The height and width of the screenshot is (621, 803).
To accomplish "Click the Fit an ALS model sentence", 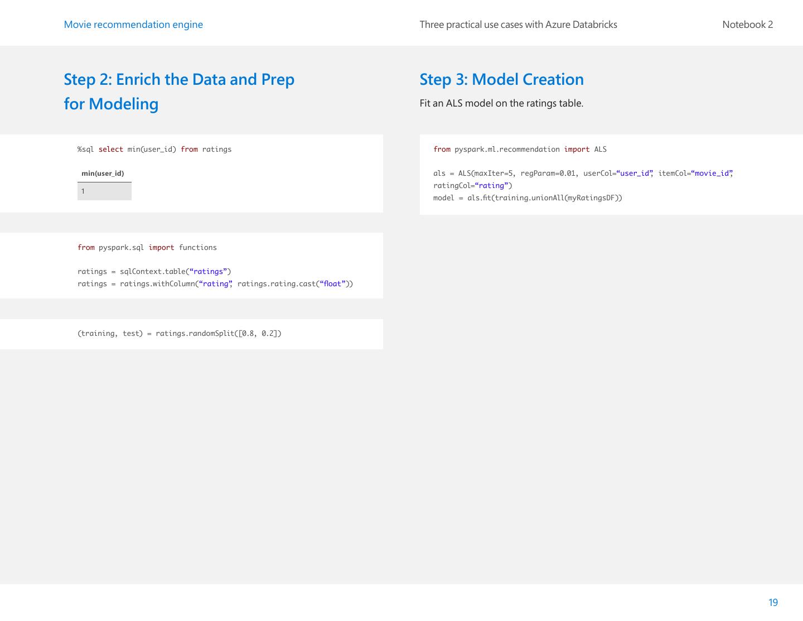I will pos(501,103).
